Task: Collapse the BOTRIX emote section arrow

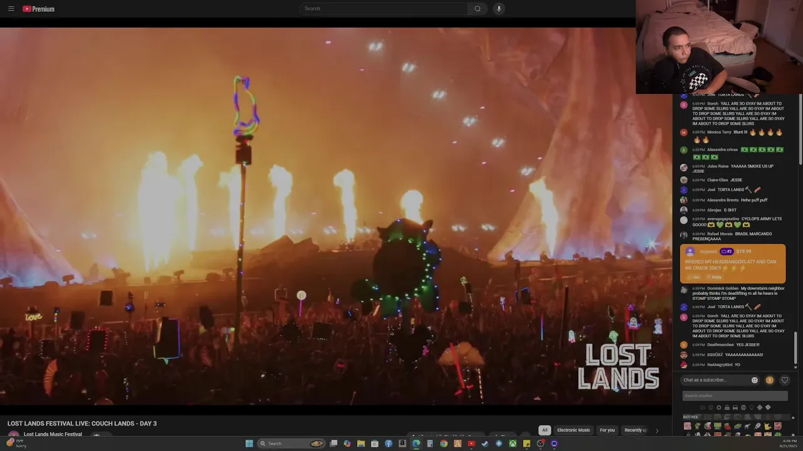Action: click(x=793, y=418)
